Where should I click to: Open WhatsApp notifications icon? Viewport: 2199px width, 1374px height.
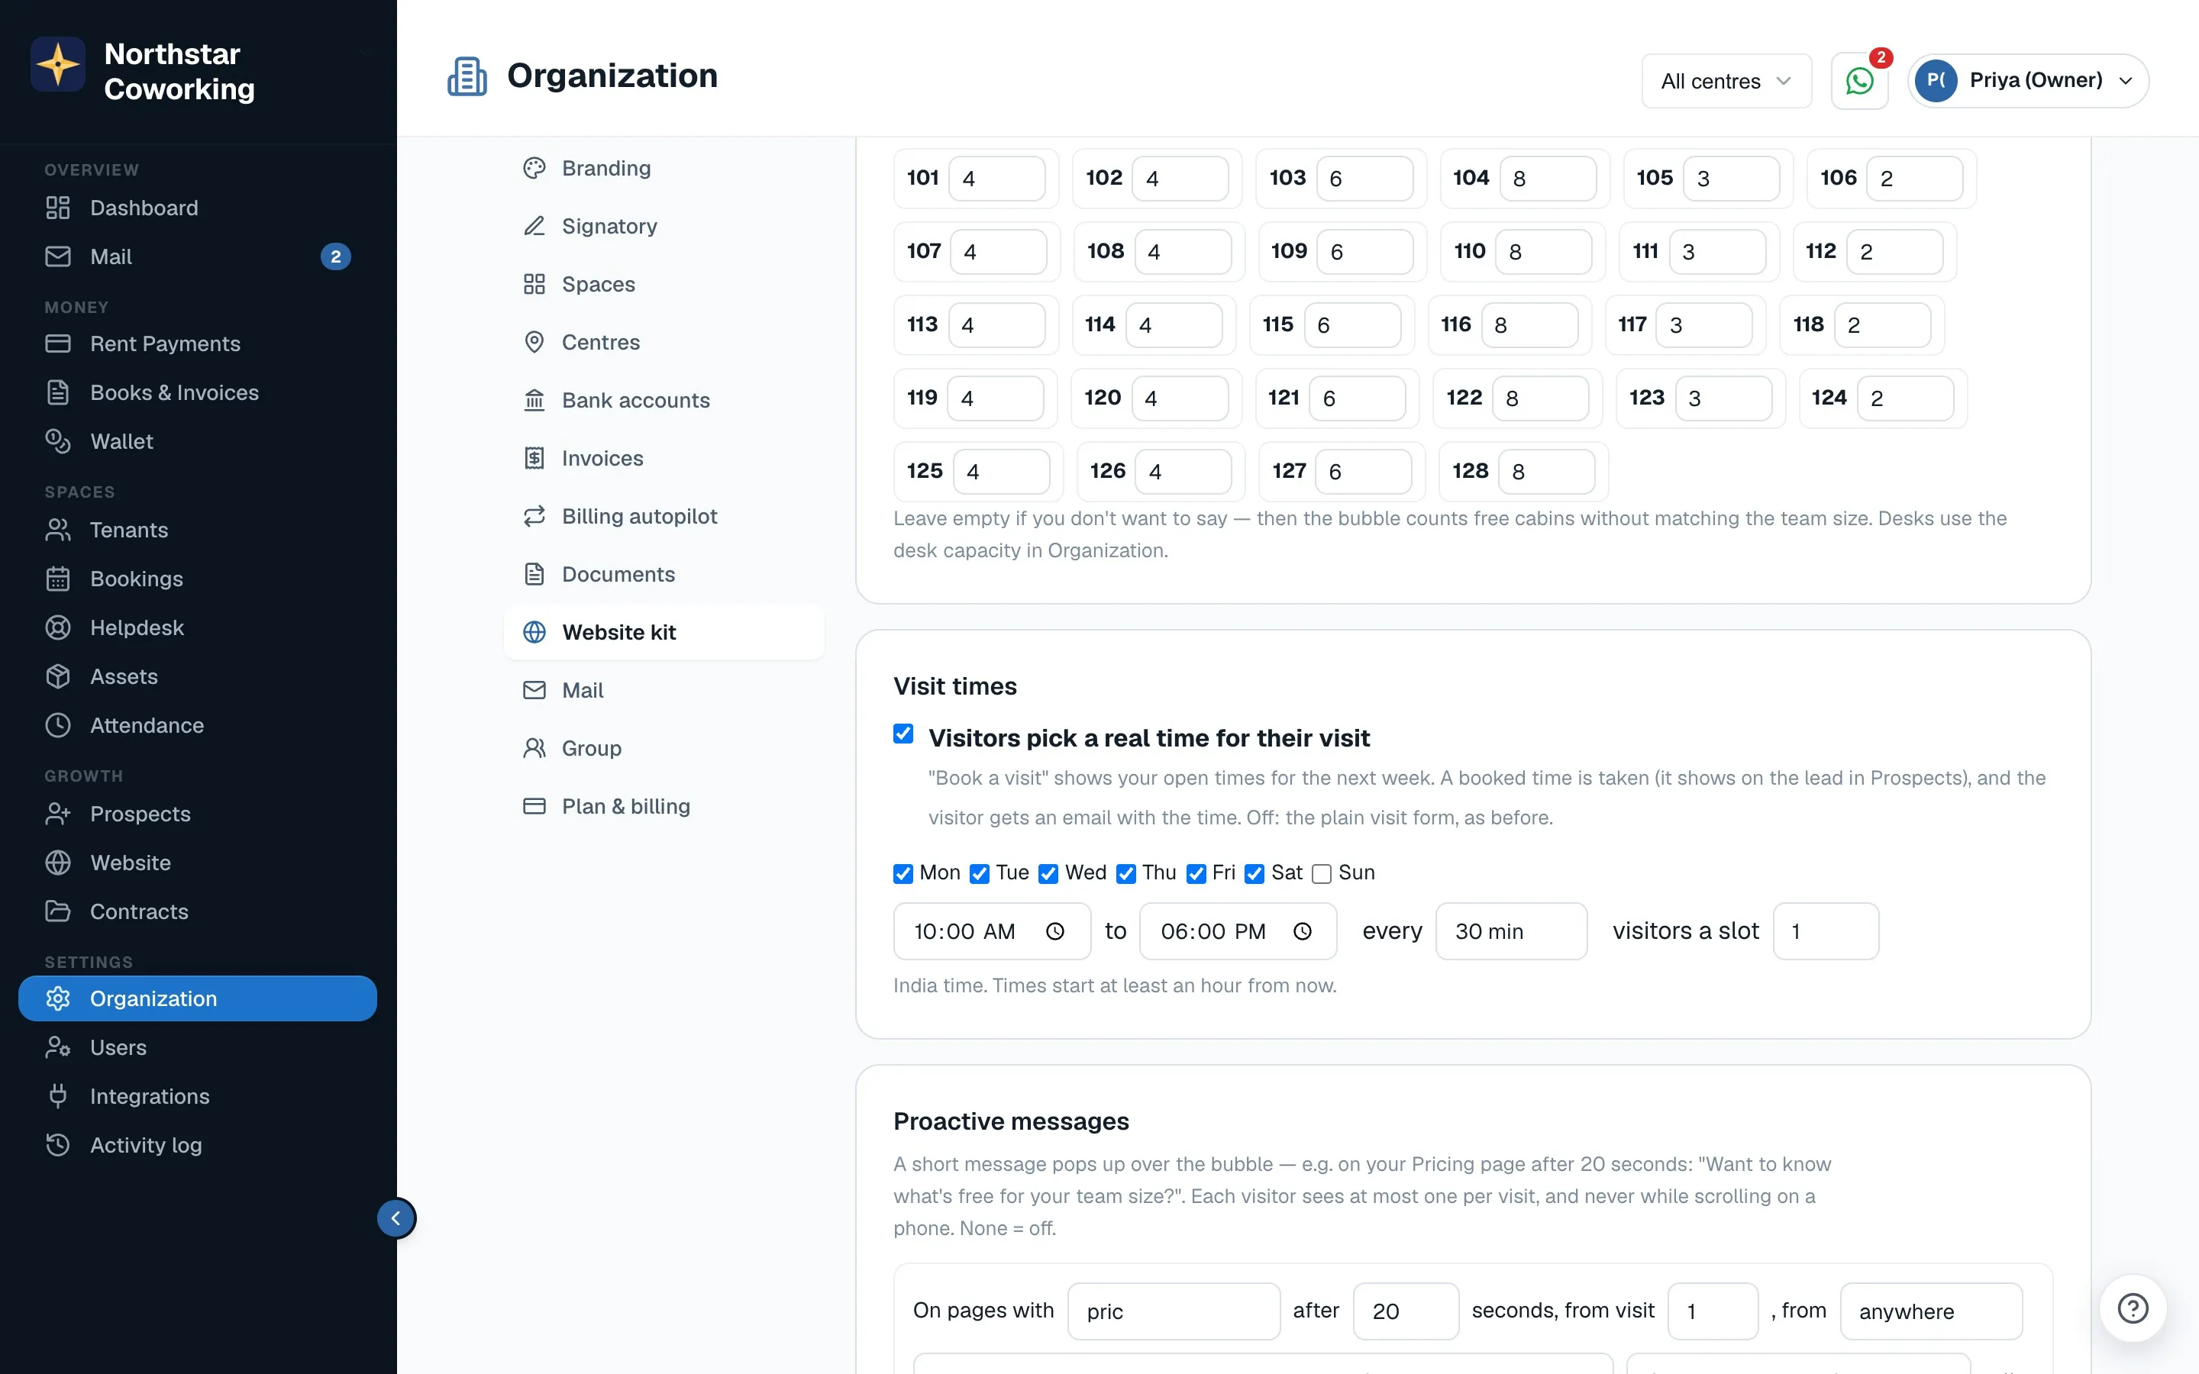coord(1859,81)
